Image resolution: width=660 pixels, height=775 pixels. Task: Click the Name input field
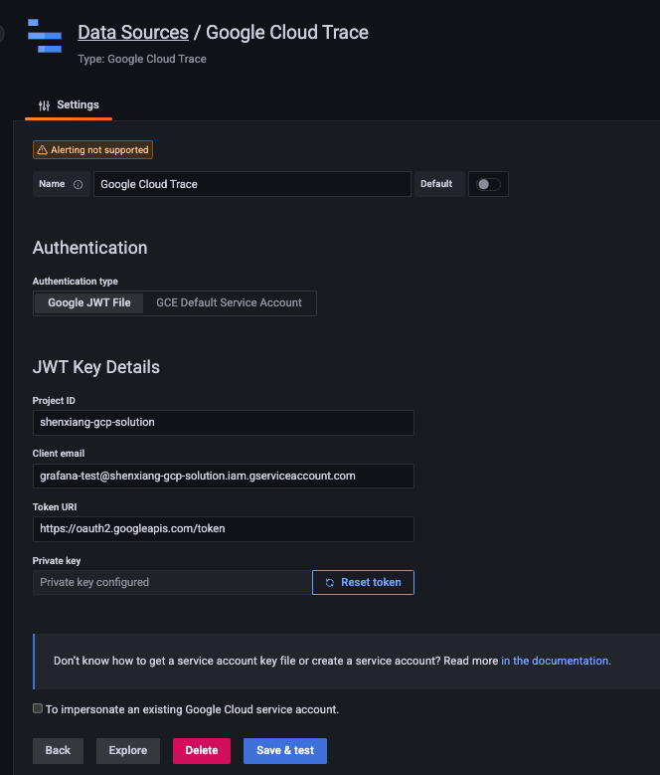[251, 184]
